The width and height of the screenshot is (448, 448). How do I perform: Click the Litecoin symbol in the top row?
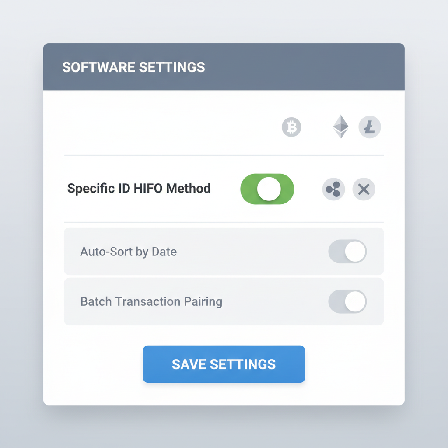tap(370, 127)
